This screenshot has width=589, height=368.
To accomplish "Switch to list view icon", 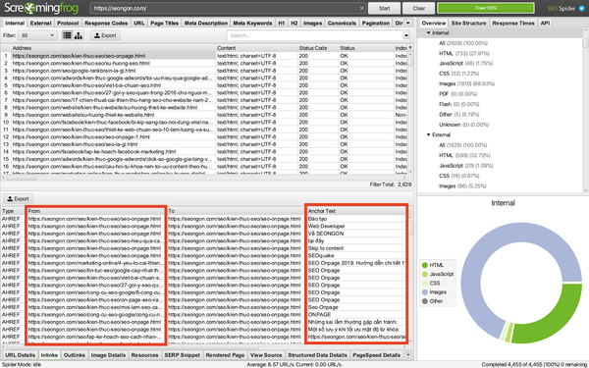I will 67,35.
